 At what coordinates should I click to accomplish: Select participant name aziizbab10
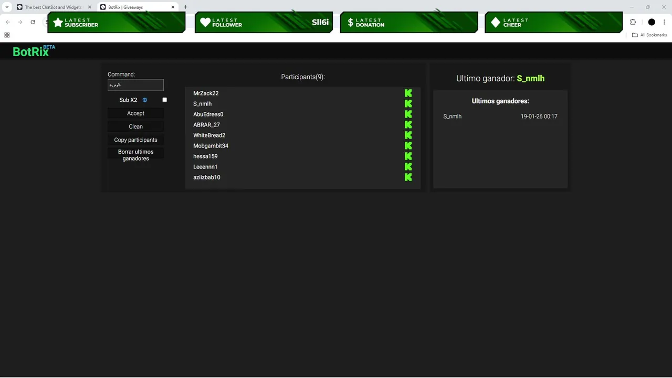click(207, 177)
